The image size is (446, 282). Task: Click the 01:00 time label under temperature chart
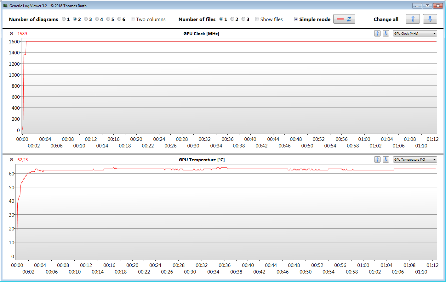point(363,265)
